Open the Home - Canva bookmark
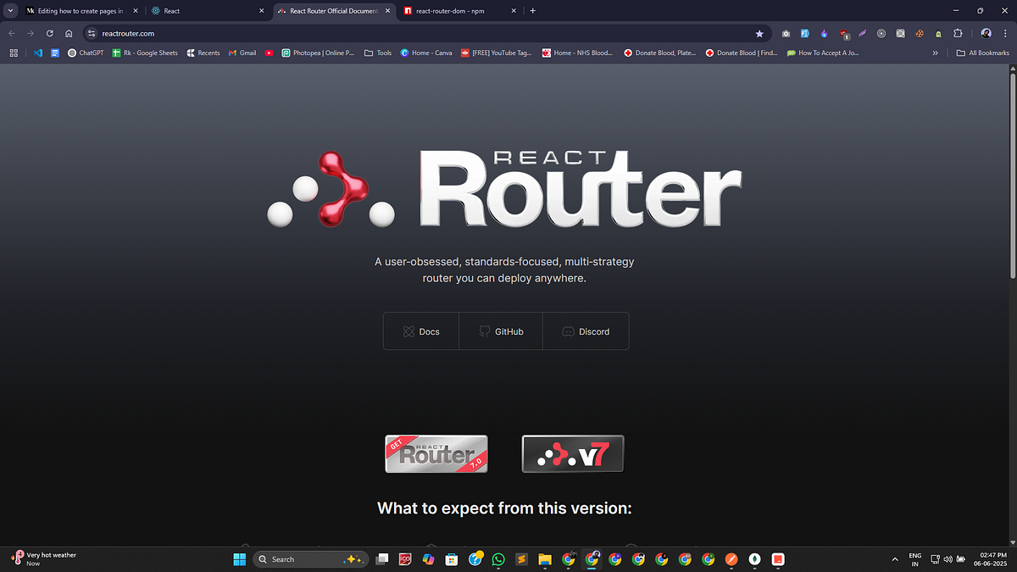This screenshot has width=1017, height=572. tap(426, 53)
